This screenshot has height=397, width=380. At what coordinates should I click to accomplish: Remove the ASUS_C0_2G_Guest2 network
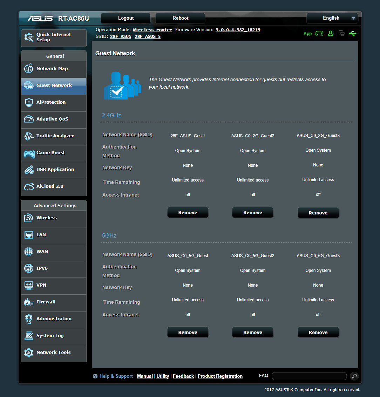(x=253, y=212)
